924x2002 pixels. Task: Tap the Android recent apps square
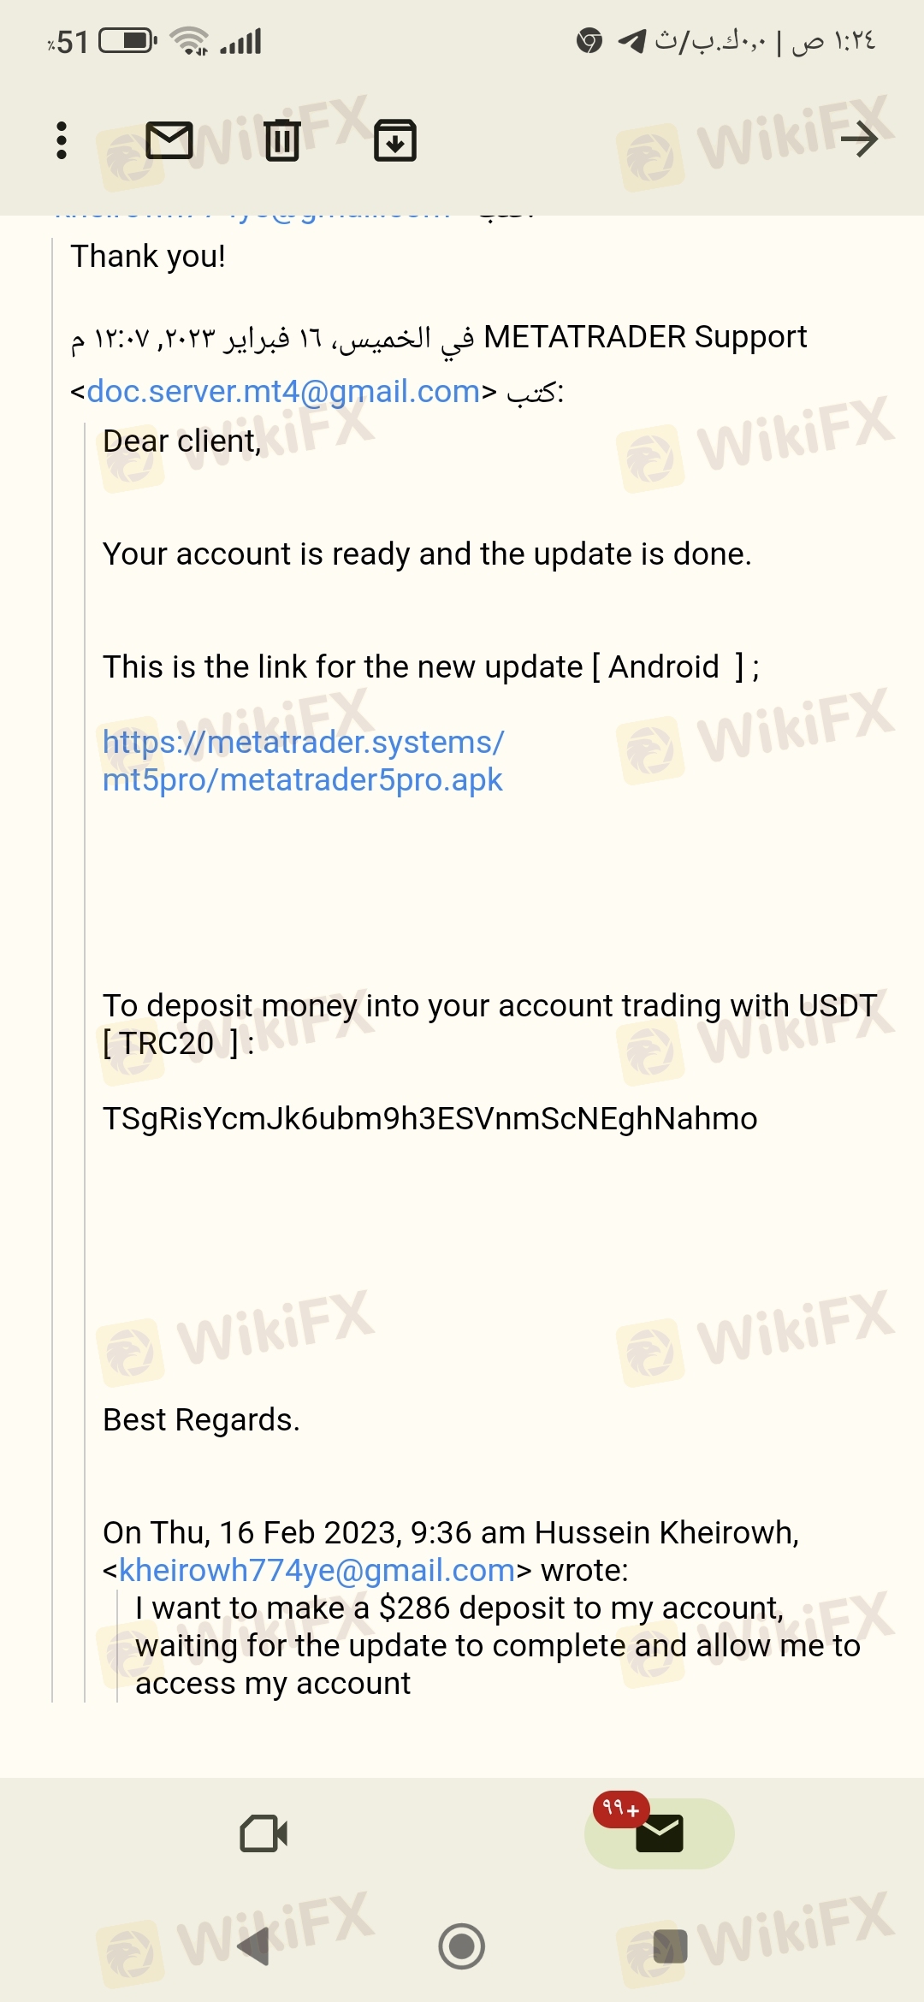670,1946
